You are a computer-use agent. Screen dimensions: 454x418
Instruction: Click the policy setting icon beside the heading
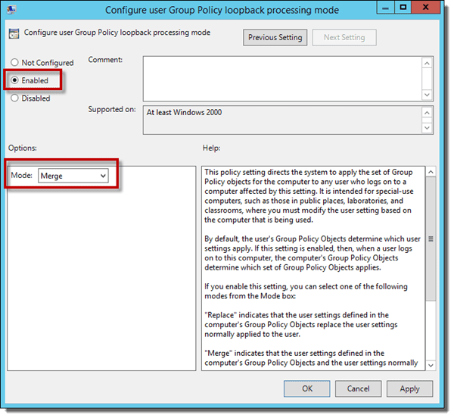click(x=14, y=33)
